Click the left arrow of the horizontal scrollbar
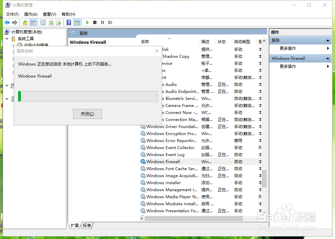The image size is (335, 239). [x=142, y=218]
